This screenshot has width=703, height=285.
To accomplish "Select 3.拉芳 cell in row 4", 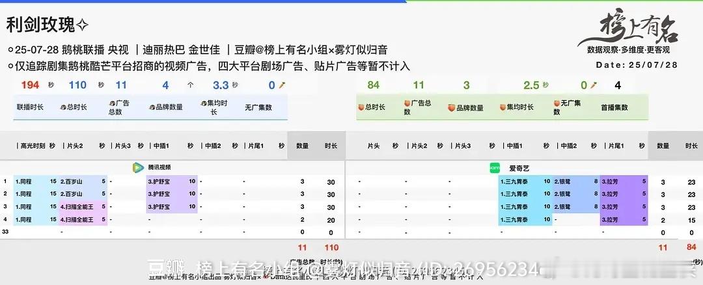I will 624,219.
